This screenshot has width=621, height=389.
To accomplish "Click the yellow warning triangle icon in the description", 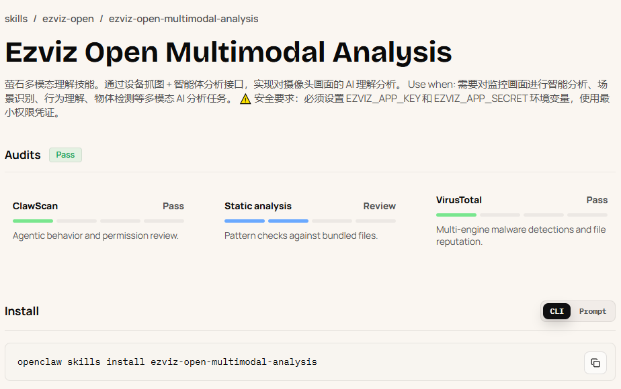I will coord(245,99).
